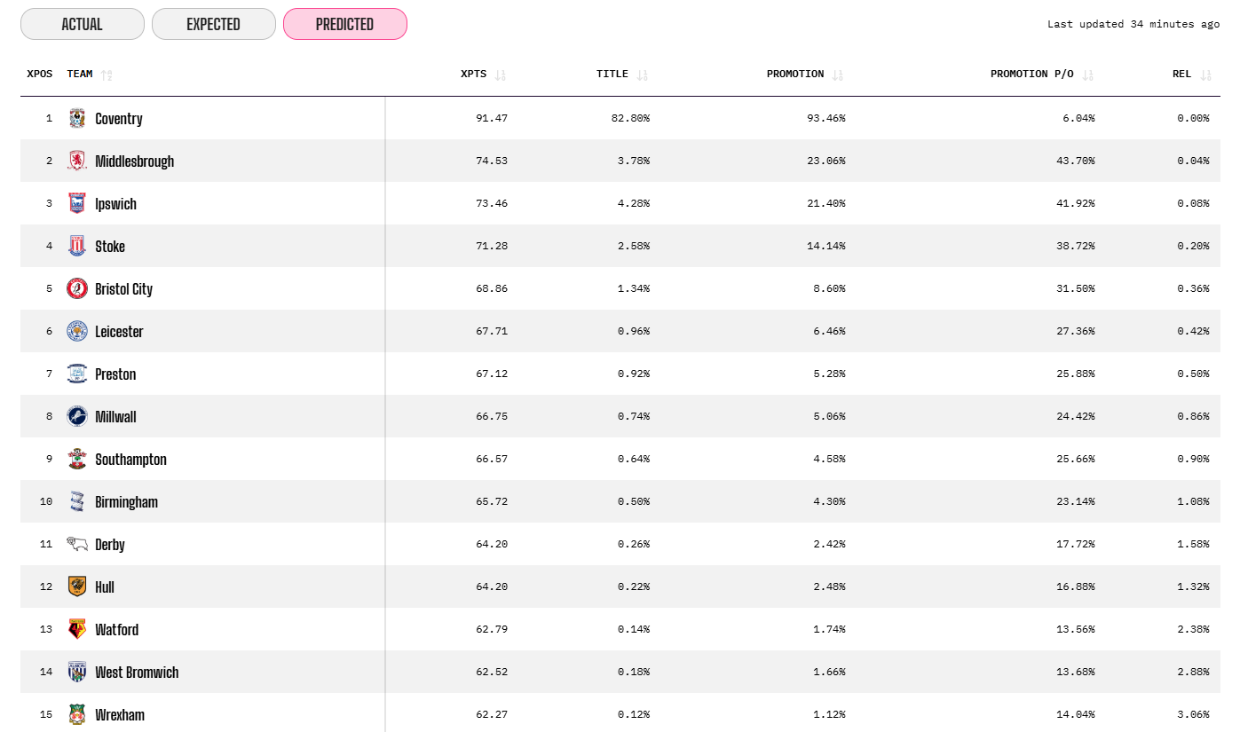Sort teams using Team column arrows
The image size is (1240, 732).
click(x=107, y=75)
